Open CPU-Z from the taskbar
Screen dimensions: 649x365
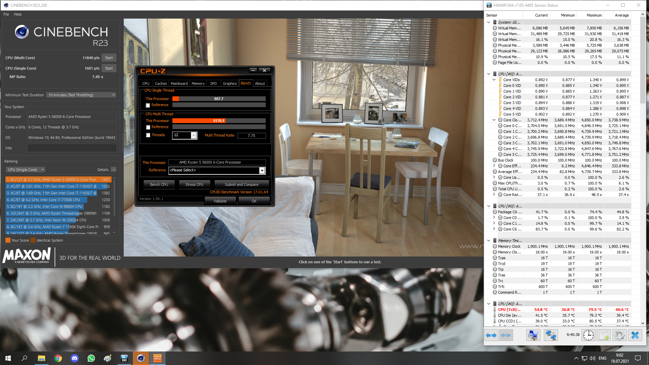coord(158,358)
